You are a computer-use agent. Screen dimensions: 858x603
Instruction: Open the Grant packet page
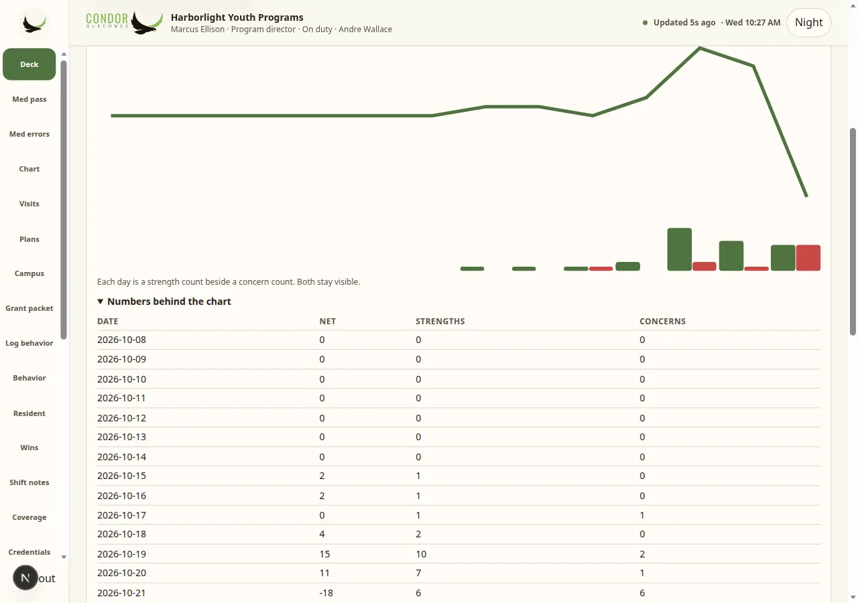click(29, 308)
